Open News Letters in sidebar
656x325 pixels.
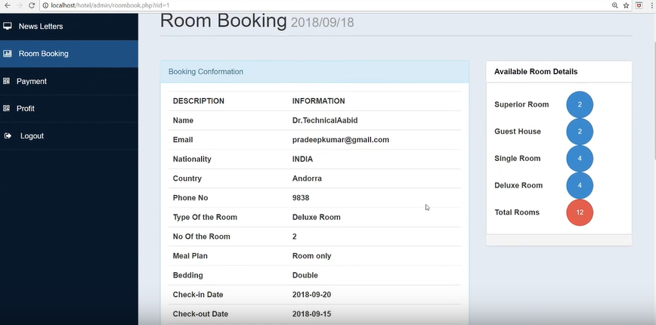(69, 26)
